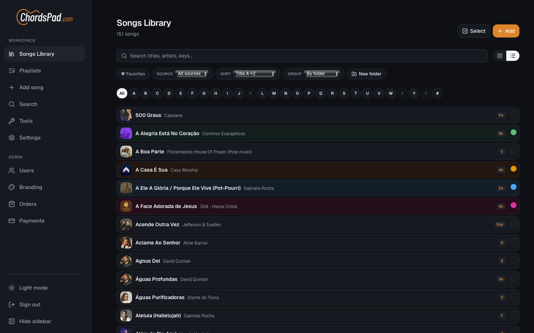Focus the Search titles, artists, keys field
The width and height of the screenshot is (534, 333).
coord(302,56)
